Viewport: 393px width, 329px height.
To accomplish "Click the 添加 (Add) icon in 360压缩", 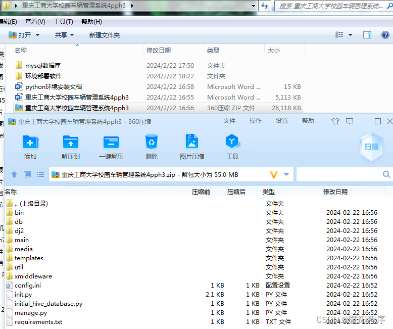I will 30,142.
